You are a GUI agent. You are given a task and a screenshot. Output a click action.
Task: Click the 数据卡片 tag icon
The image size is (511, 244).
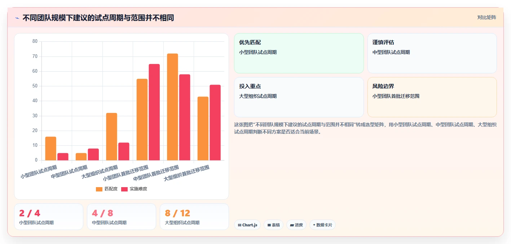(x=314, y=225)
